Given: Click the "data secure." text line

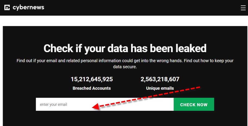Looking at the screenshot, I should 125,67.
